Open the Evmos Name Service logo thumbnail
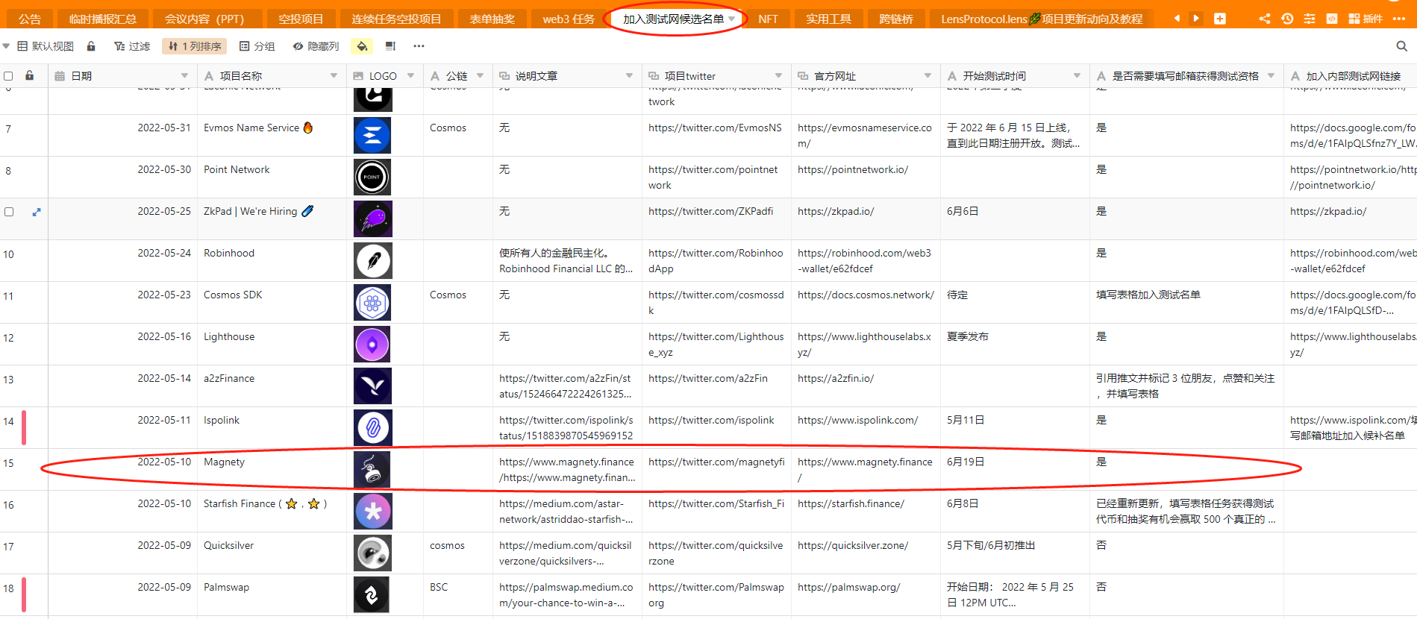This screenshot has width=1417, height=619. [372, 136]
